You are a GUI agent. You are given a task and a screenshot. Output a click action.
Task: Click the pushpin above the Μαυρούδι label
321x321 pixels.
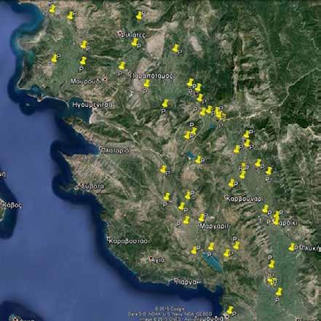[x=83, y=61]
